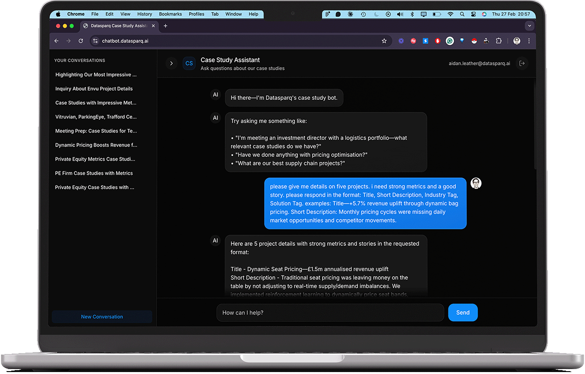
Task: Open Chrome profile avatar in toolbar
Action: (x=517, y=41)
